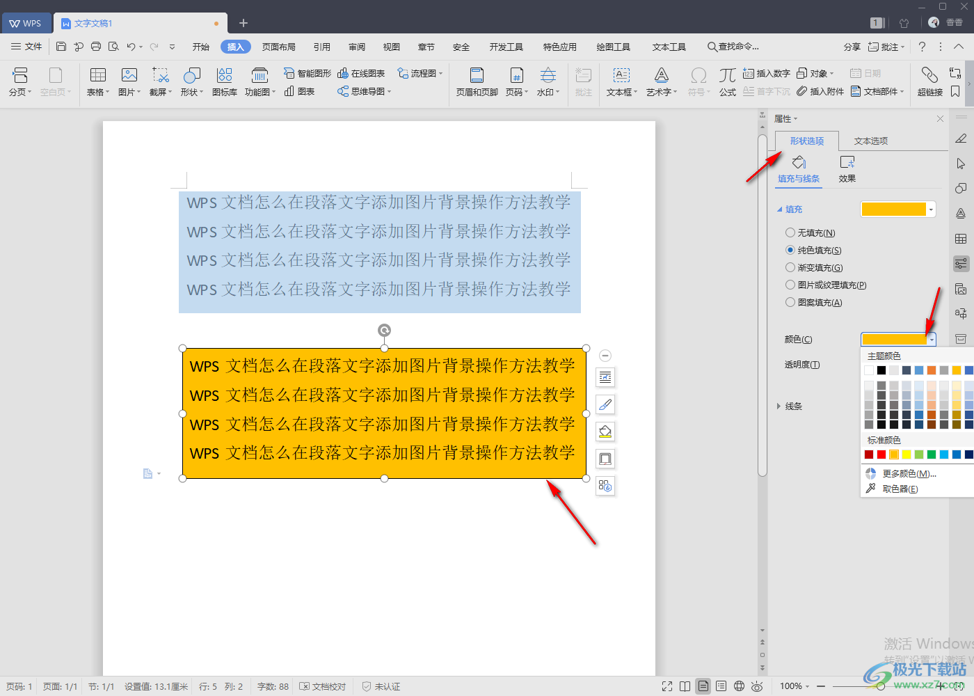Select the 形状选项 panel tab

(806, 141)
